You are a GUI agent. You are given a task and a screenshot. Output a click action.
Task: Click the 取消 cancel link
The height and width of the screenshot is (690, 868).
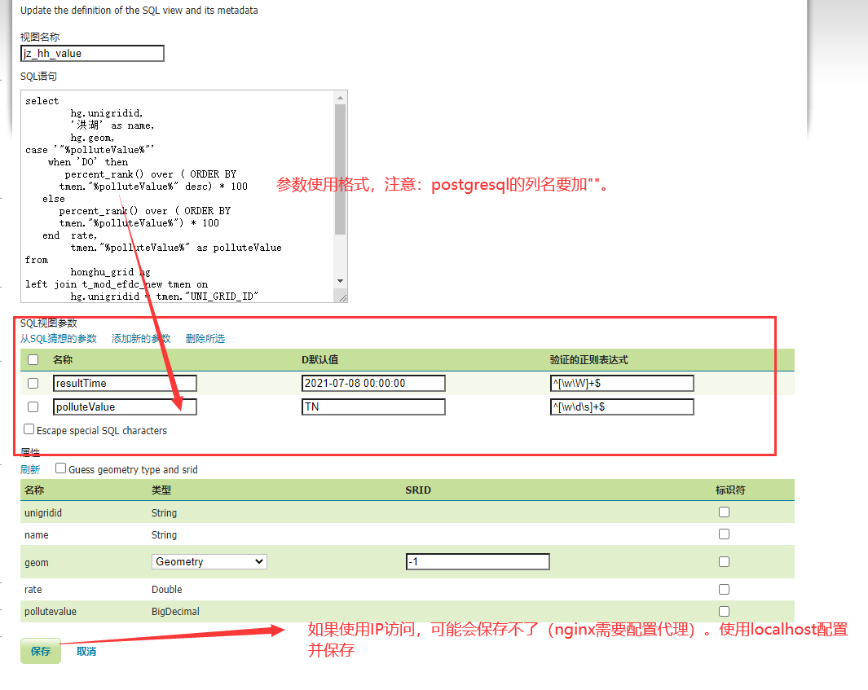[86, 652]
